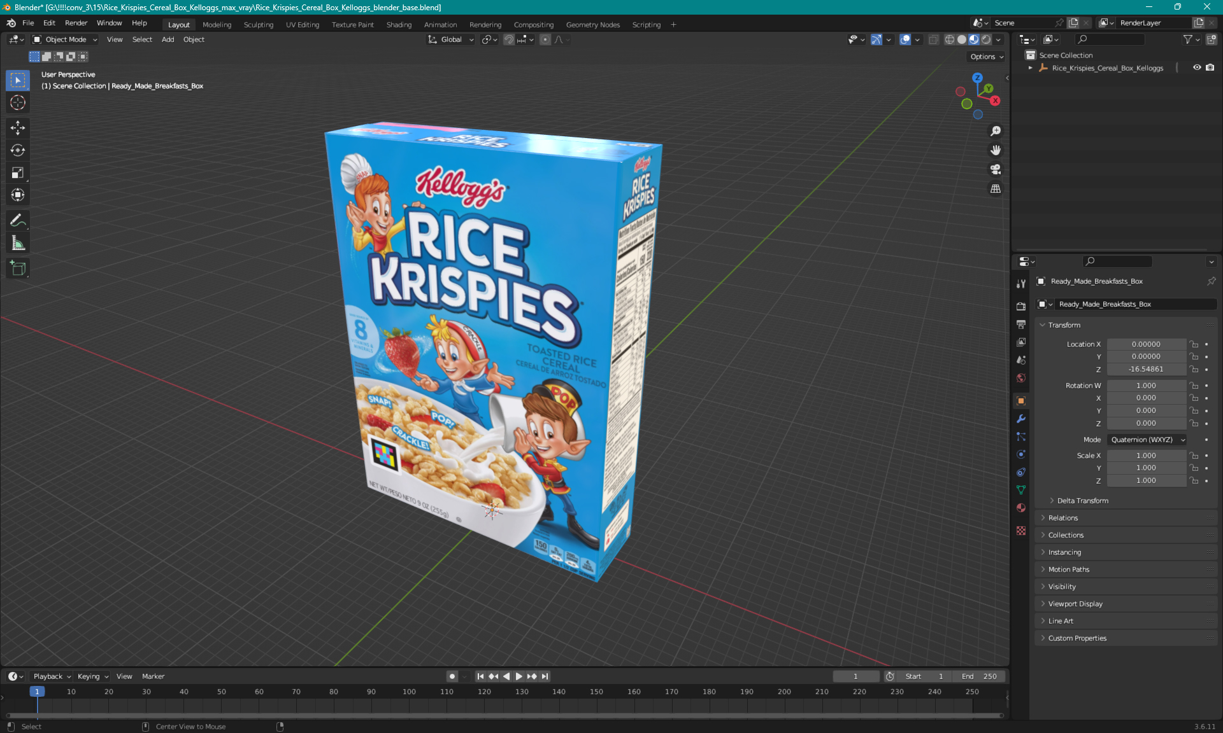This screenshot has height=733, width=1223.
Task: Hide Rice_Krispies_Cereal_Box_Kelloggs collection with eye icon
Action: coord(1197,67)
